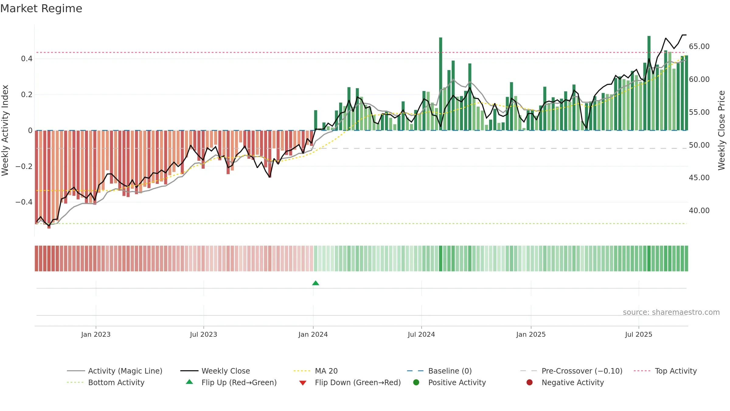Screen dimensions: 730x411
Task: Toggle Pre-Crossover (−0.10) legend entry
Action: click(x=571, y=371)
